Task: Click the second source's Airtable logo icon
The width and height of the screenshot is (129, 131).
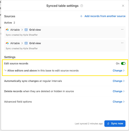Action: [7, 43]
